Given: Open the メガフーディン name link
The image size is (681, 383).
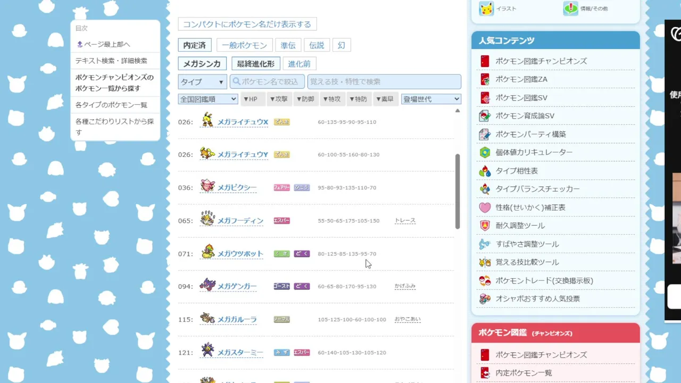Looking at the screenshot, I should pyautogui.click(x=240, y=221).
